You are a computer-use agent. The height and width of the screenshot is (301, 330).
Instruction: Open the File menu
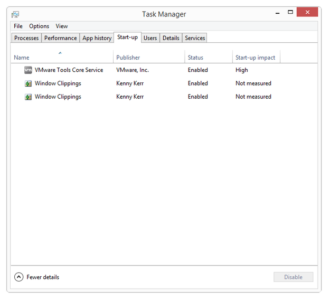[x=18, y=26]
